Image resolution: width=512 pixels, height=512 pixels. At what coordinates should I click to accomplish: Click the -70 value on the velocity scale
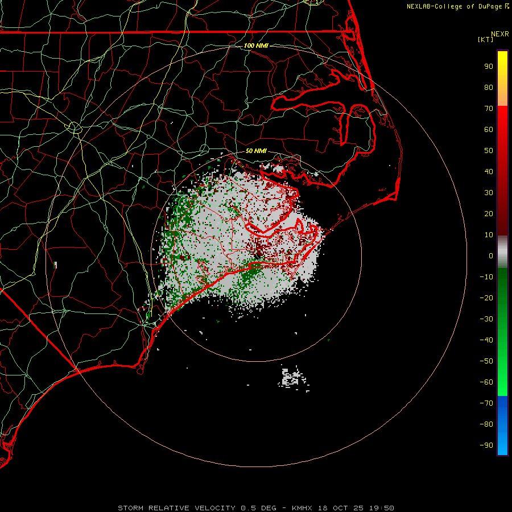click(486, 403)
